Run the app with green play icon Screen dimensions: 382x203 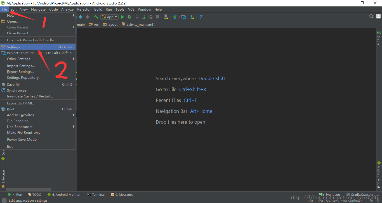(122, 17)
